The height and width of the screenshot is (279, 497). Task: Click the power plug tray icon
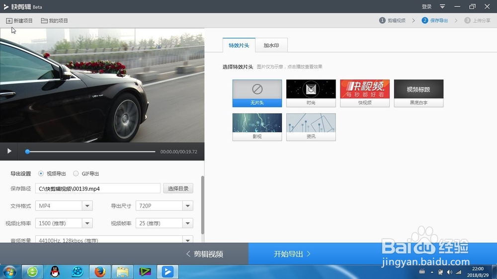pos(440,272)
